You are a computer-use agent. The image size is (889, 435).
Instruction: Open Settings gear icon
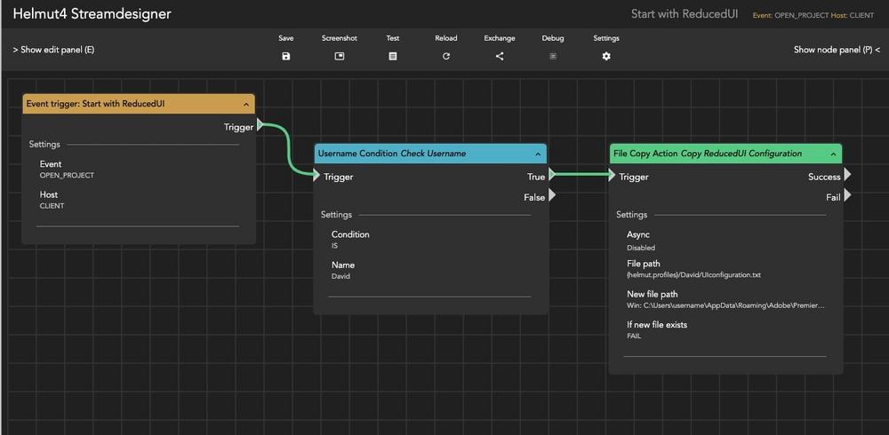click(x=606, y=56)
